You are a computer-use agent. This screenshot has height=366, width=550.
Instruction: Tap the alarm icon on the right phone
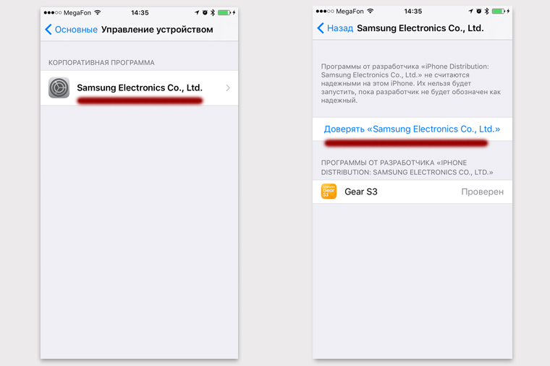point(479,12)
